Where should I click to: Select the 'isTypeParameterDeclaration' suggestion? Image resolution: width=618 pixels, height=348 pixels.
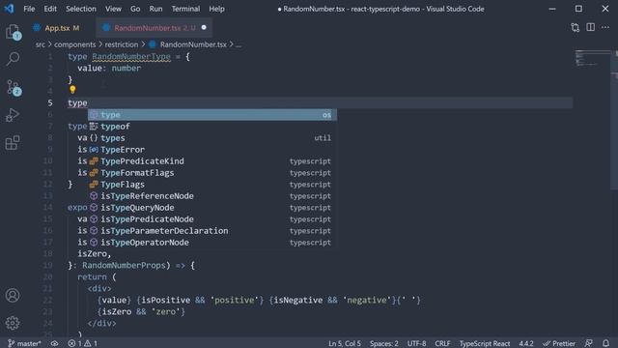click(212, 231)
